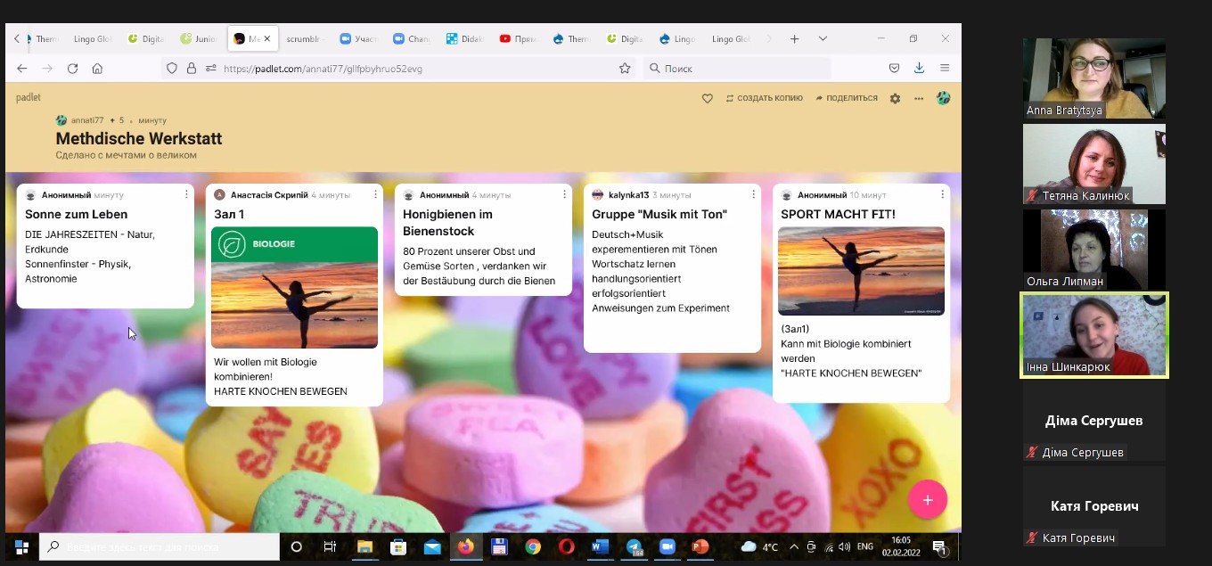Open the Save to Pocket icon
The width and height of the screenshot is (1212, 566).
click(x=894, y=69)
